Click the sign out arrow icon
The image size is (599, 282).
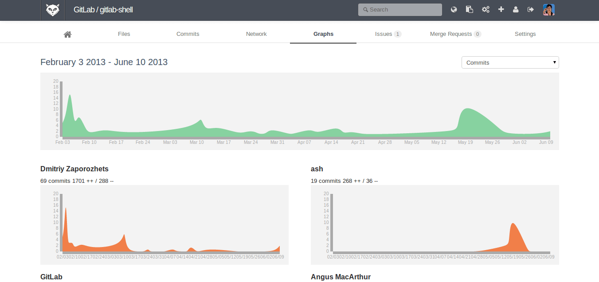click(x=531, y=9)
